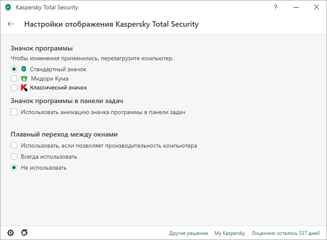Click the red classic Kaspersky K icon
The width and height of the screenshot is (327, 240).
[24, 88]
